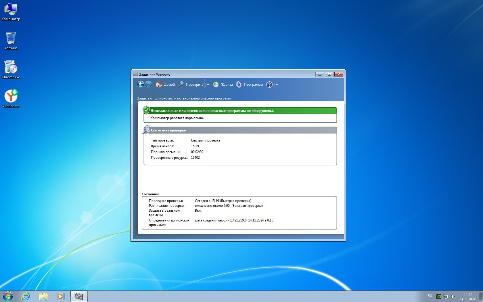Open the Журнал toolbar item
Screen dimensions: 483x302
[227, 85]
